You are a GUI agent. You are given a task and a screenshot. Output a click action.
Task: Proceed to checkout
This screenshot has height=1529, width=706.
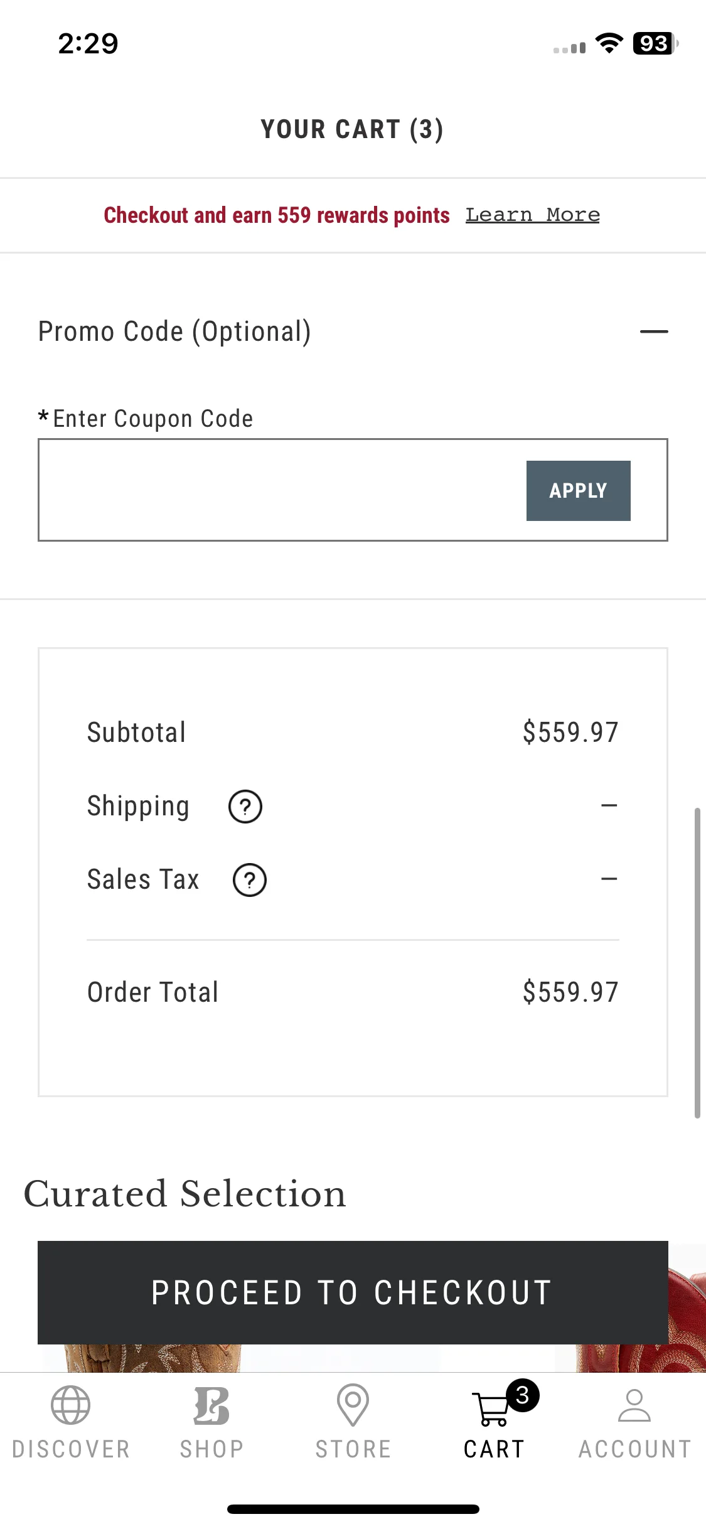[353, 1292]
